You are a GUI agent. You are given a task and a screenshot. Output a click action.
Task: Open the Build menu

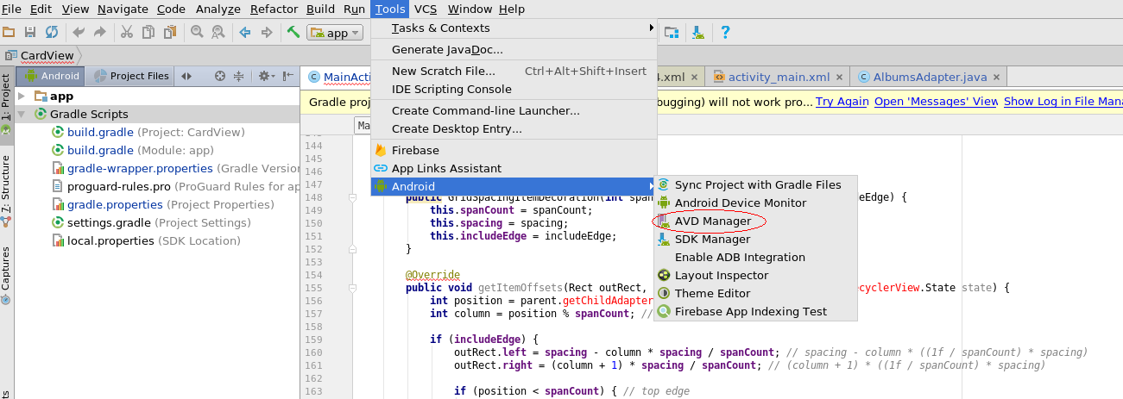(320, 9)
